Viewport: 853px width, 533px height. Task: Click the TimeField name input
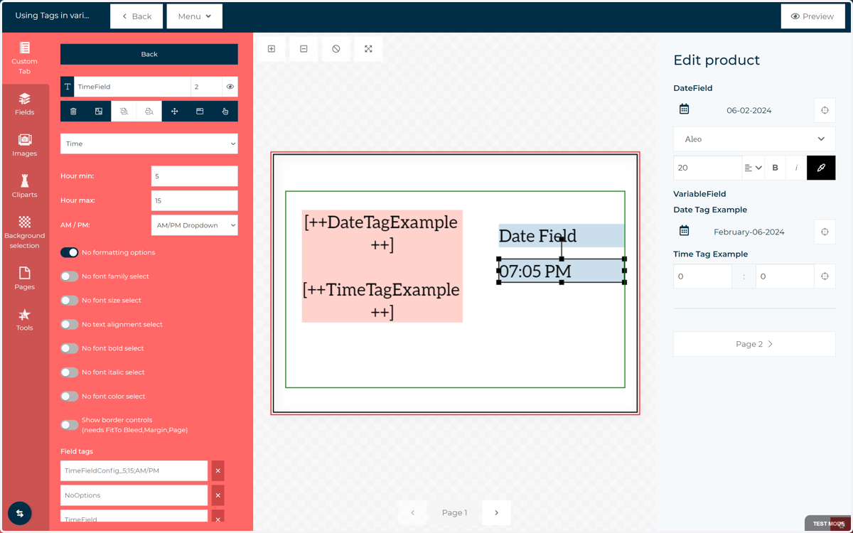click(132, 87)
